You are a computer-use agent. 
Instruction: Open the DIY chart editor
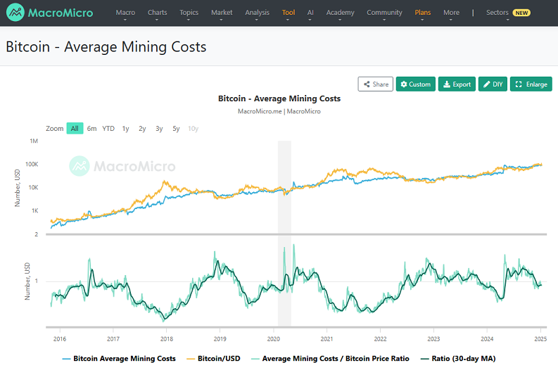[x=493, y=84]
